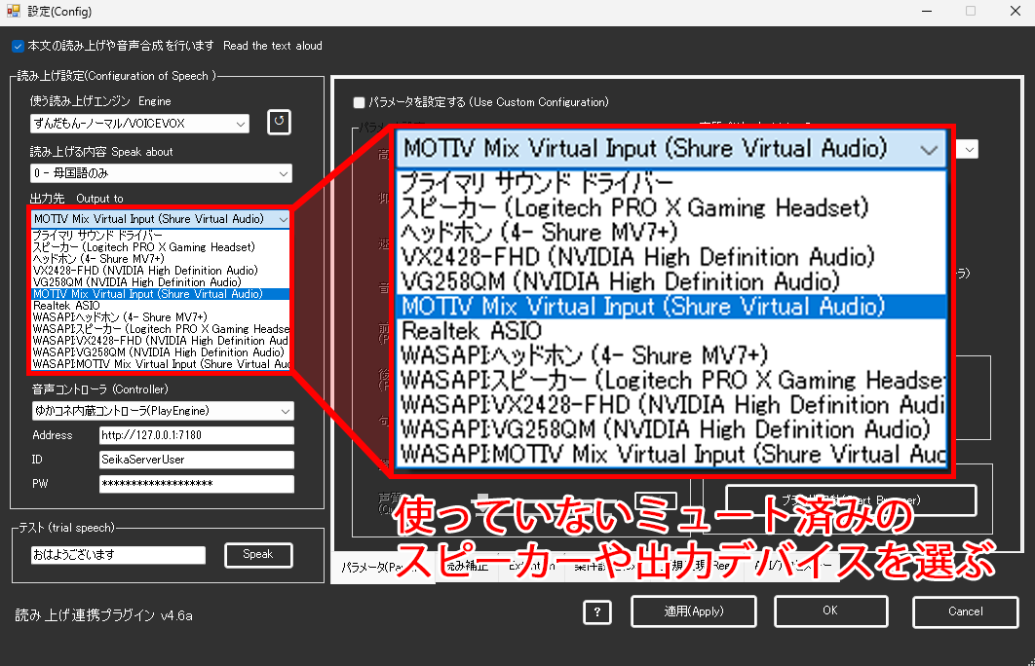Select プライマリ サウンド ドライバー in the small Output to list
Viewport: 1035px width, 666px height.
point(161,236)
